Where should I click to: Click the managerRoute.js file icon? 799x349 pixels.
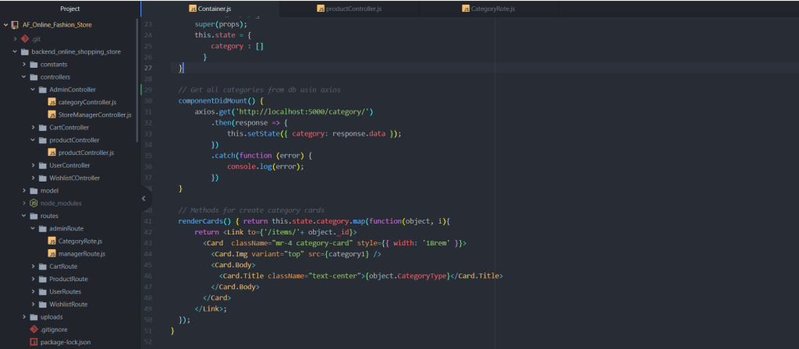click(x=52, y=254)
